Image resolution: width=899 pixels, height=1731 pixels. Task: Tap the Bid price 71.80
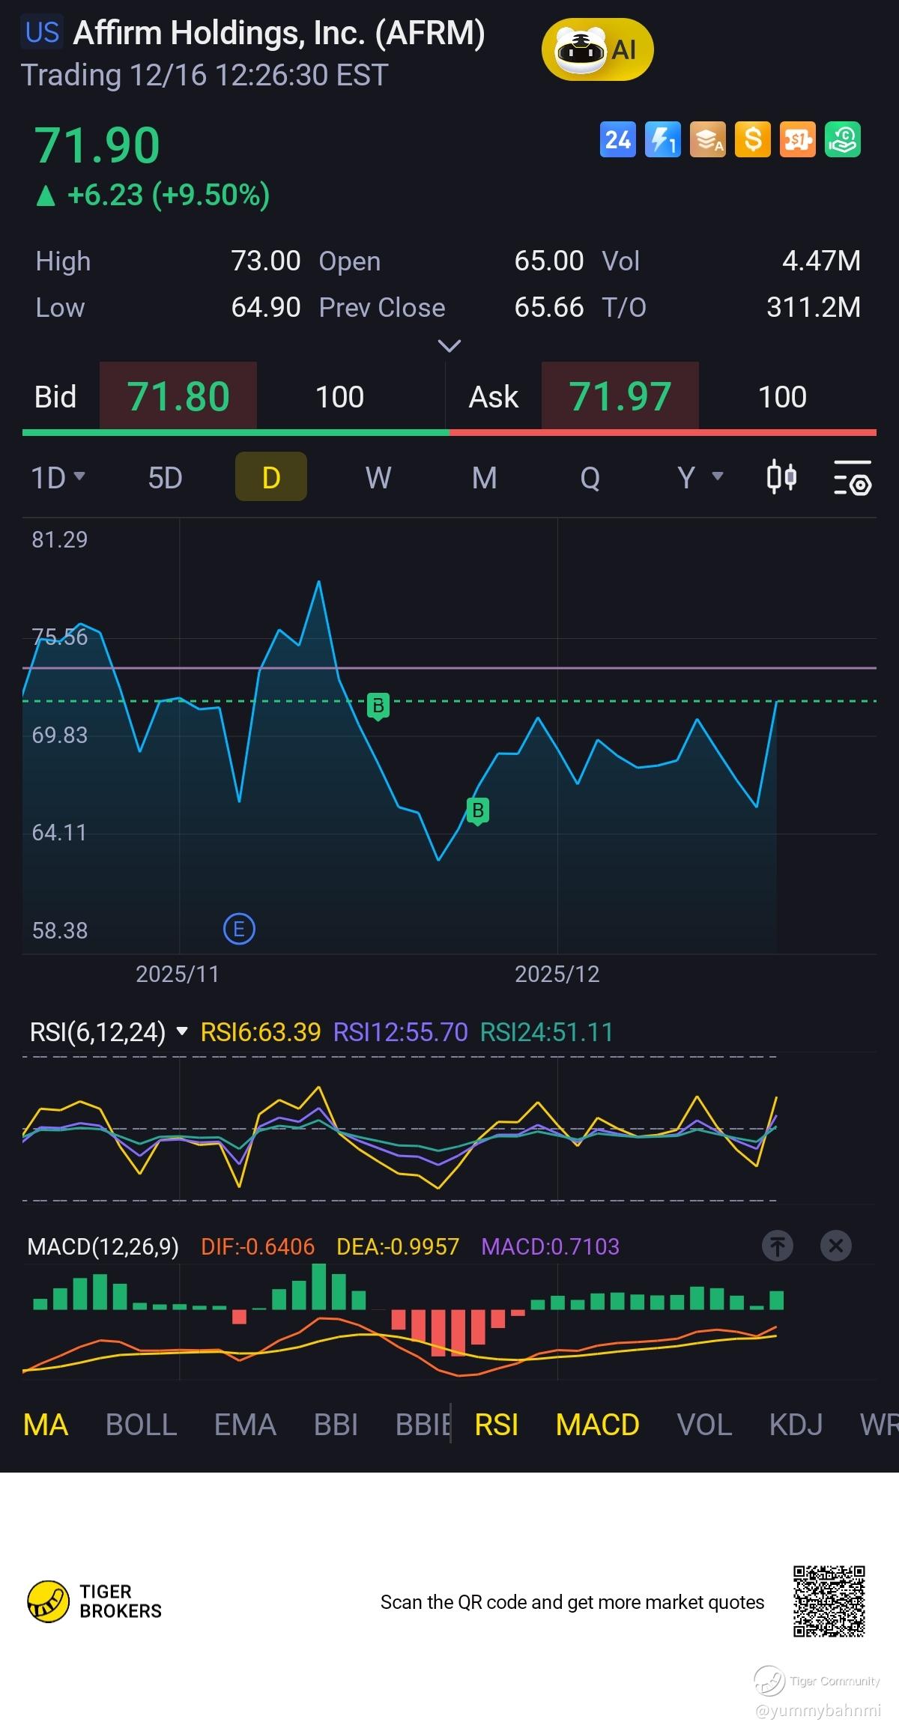point(178,396)
